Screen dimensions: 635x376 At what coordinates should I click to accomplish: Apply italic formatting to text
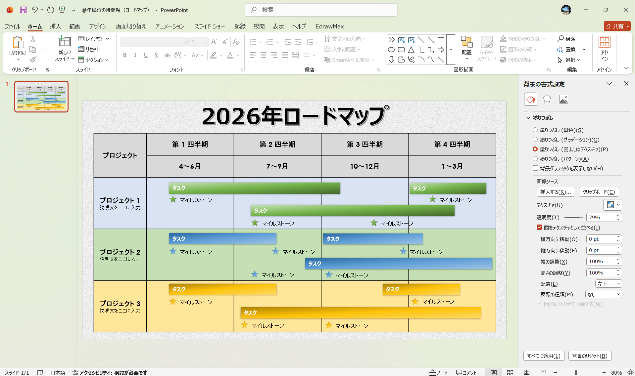[x=135, y=55]
